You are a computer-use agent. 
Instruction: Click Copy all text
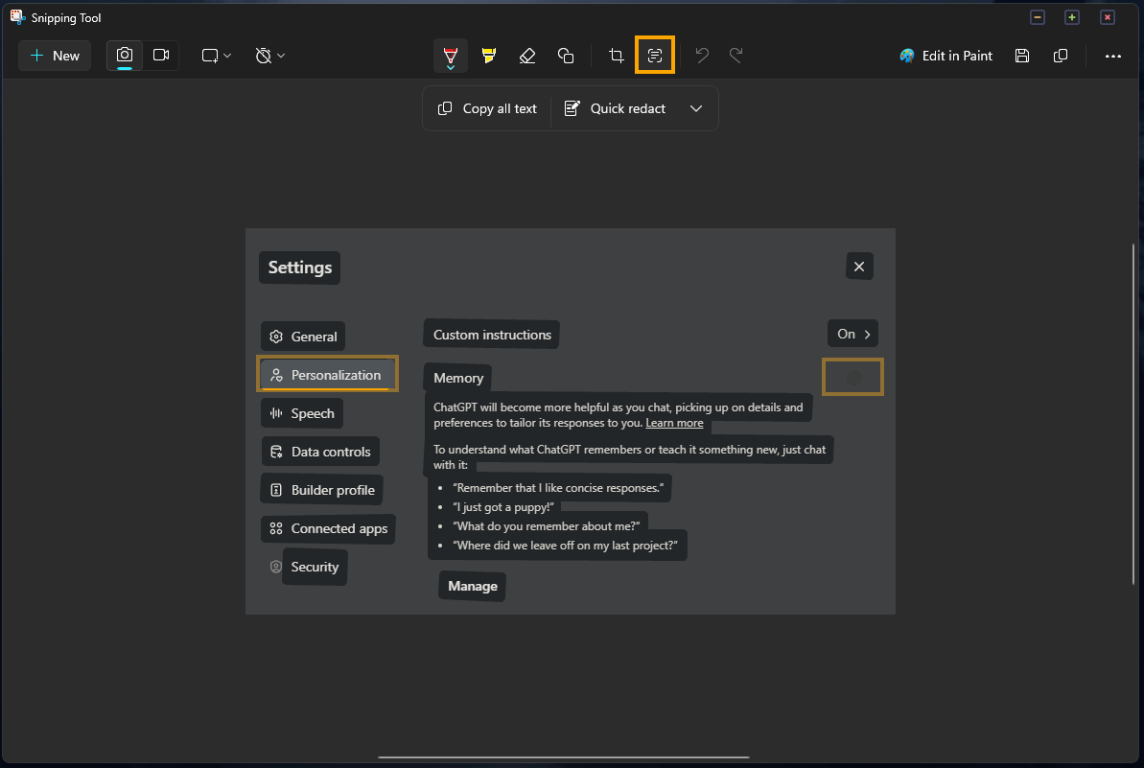click(487, 108)
